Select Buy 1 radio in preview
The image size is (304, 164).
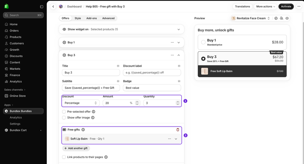(x=203, y=42)
